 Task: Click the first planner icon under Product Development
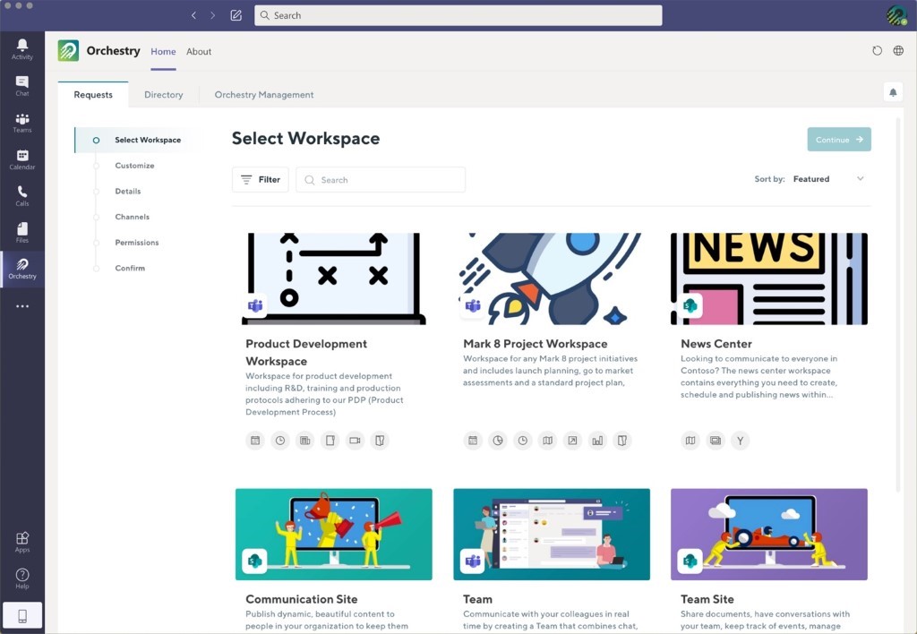pos(255,441)
